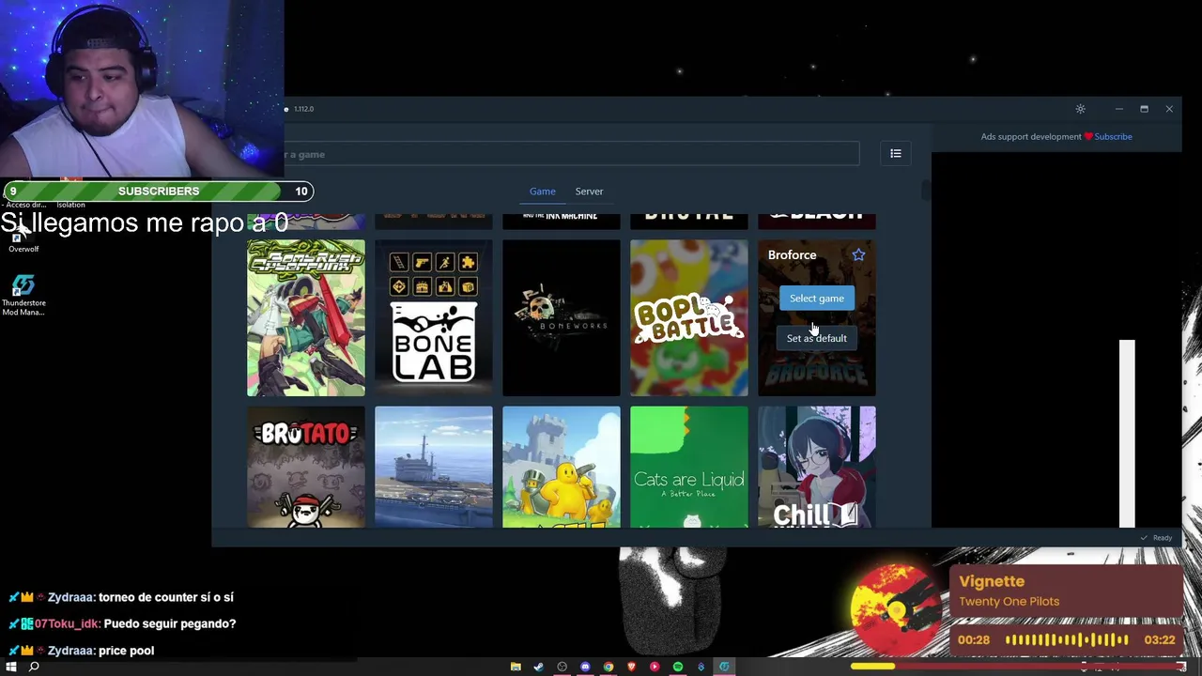Open File Explorer from the taskbar

tap(516, 667)
